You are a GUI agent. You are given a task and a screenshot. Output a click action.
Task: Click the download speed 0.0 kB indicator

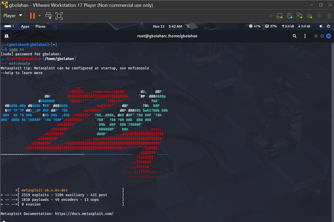point(304,26)
